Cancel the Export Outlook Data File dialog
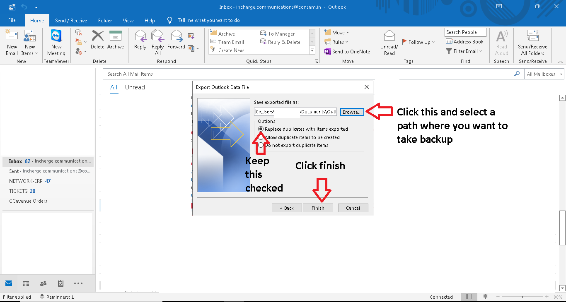This screenshot has width=566, height=302. [353, 208]
